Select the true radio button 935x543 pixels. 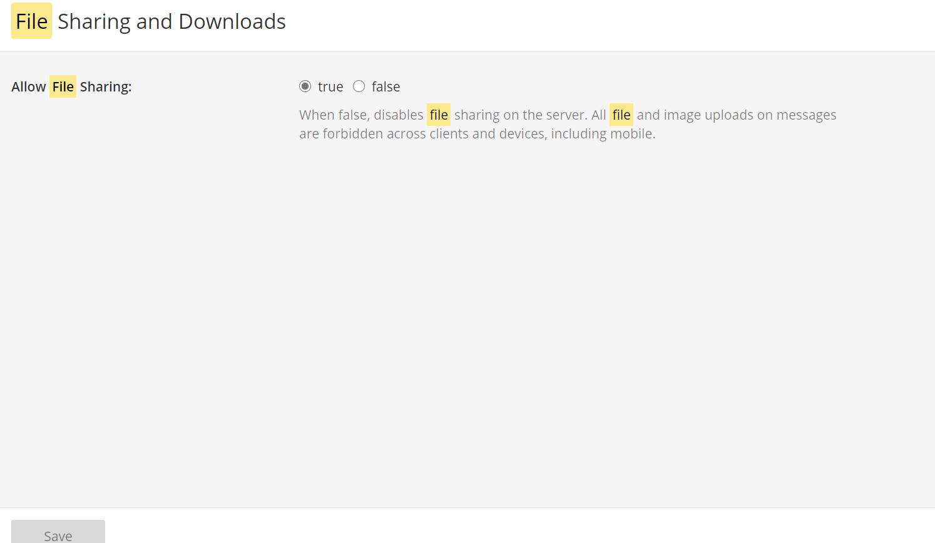pyautogui.click(x=305, y=86)
